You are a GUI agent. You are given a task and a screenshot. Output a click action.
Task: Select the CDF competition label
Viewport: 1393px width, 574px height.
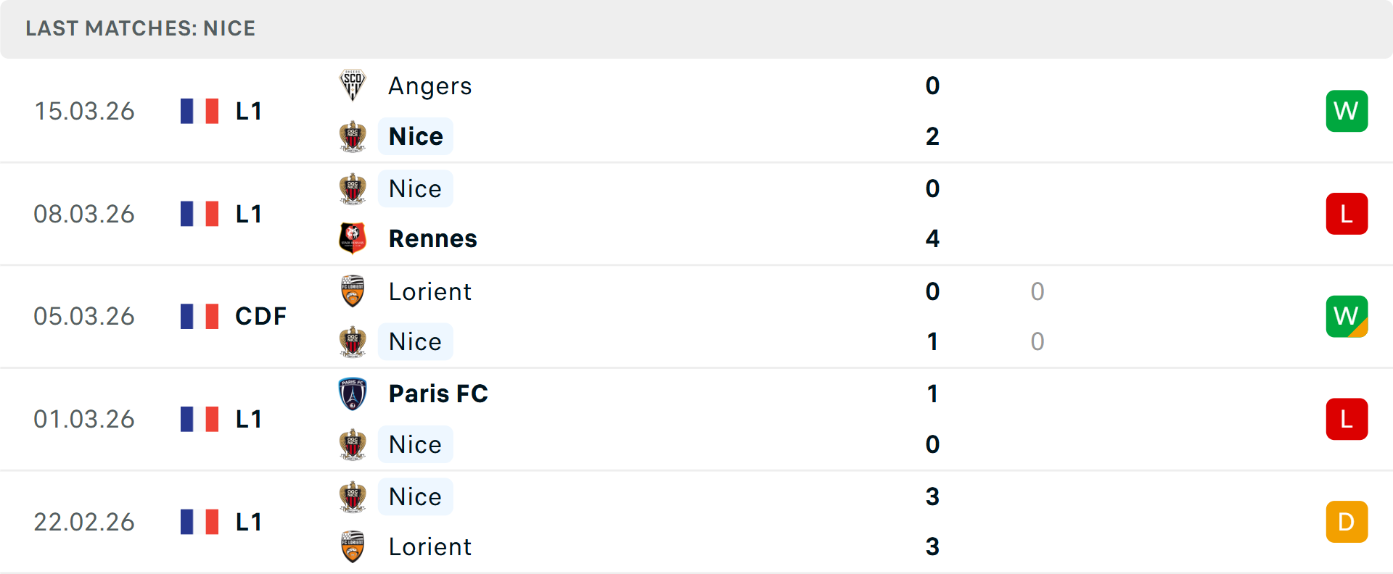point(260,317)
